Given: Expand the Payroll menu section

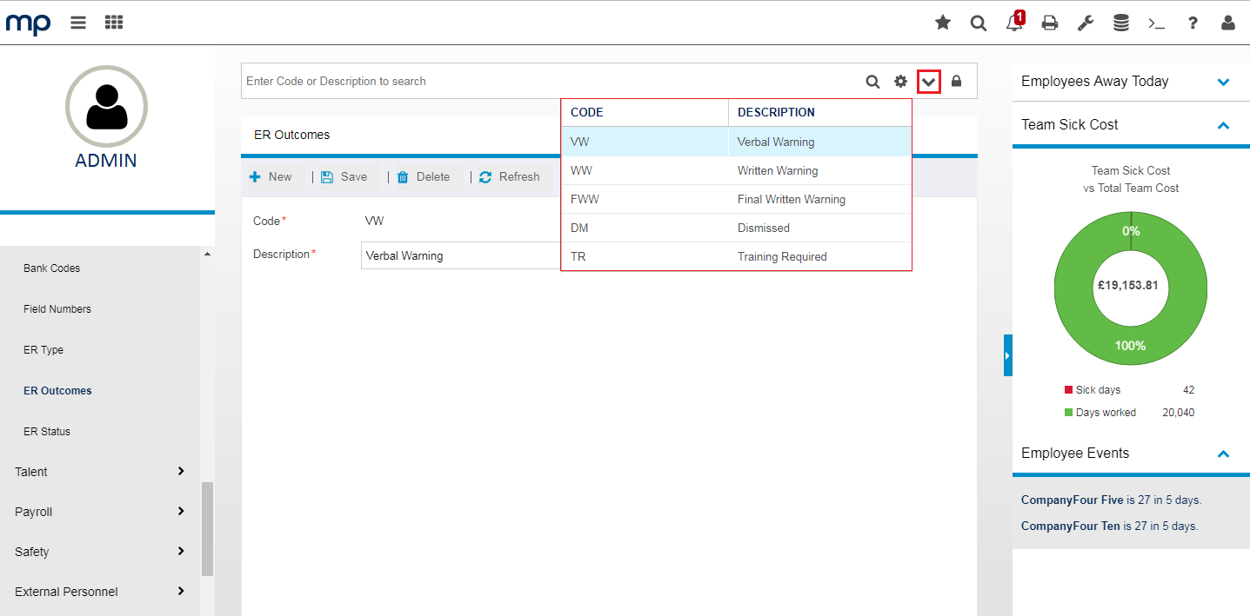Looking at the screenshot, I should point(100,512).
